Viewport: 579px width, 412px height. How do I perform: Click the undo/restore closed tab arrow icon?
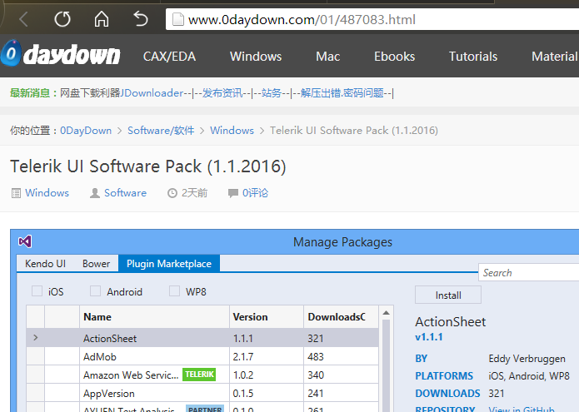(x=141, y=19)
